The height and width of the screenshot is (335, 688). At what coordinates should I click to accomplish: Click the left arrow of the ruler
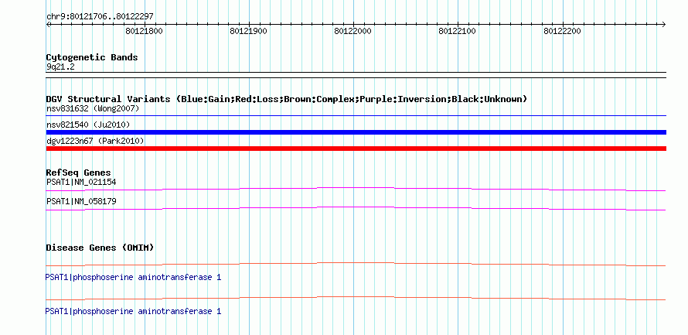(x=49, y=25)
